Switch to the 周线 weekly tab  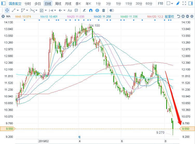click(58, 4)
